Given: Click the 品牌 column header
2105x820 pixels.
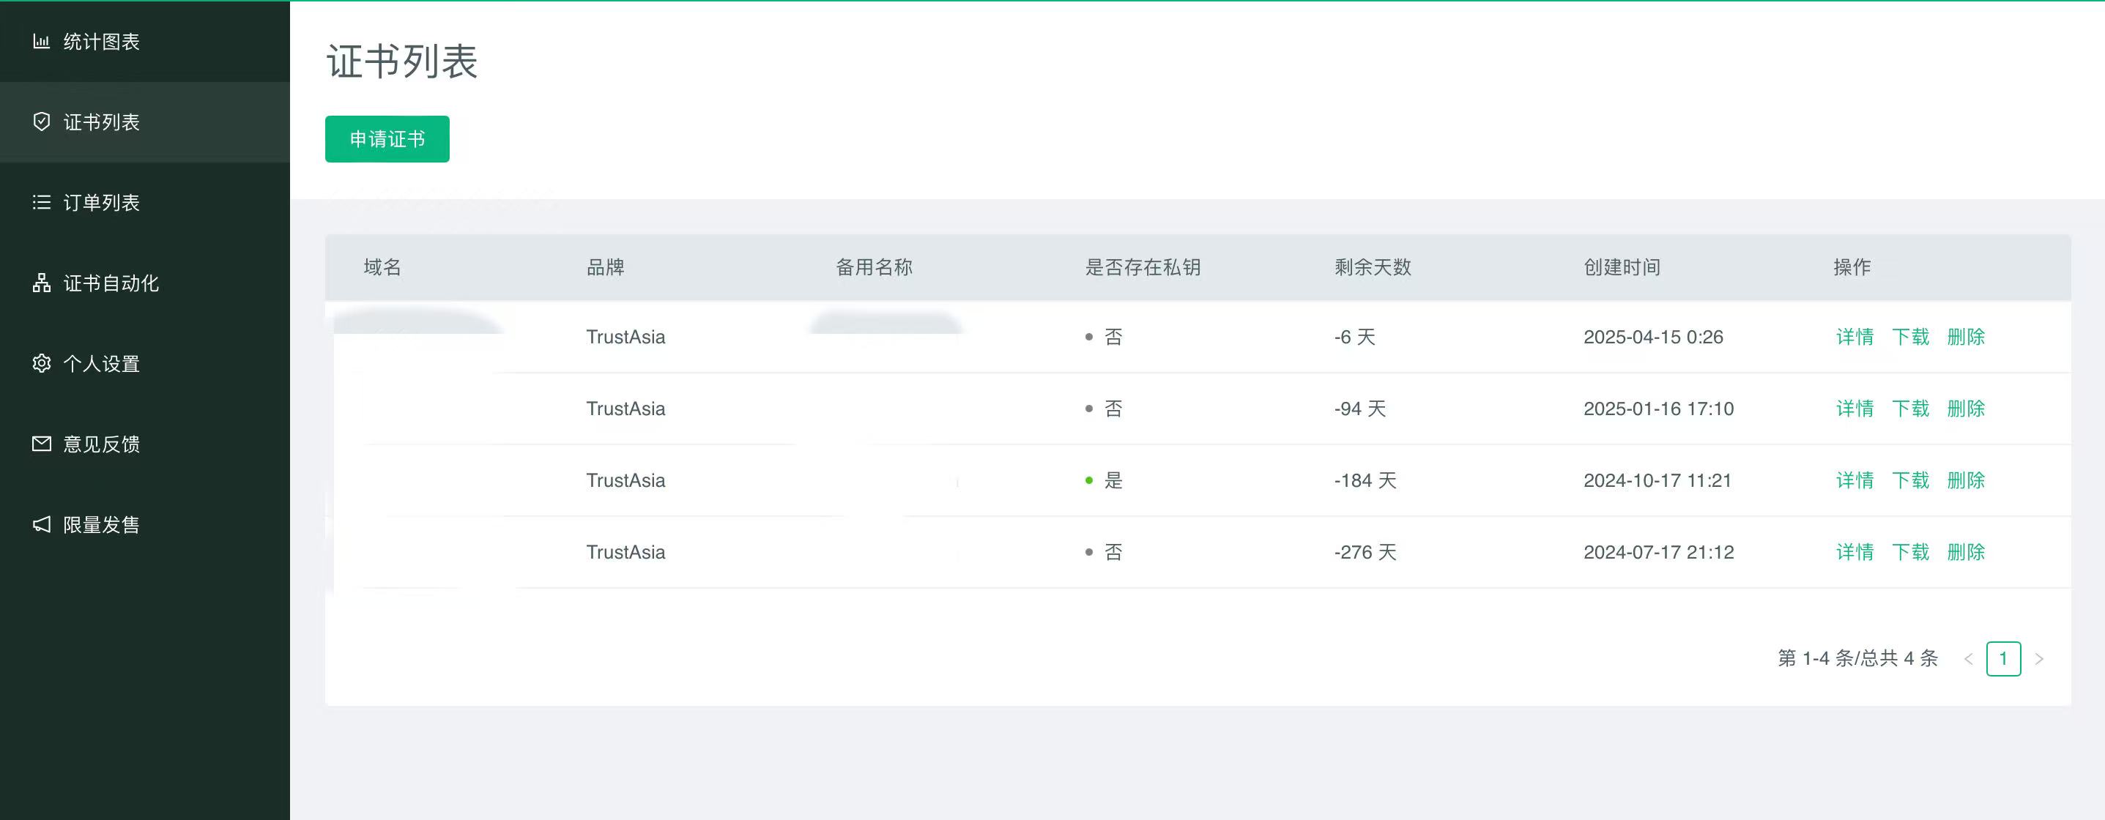Looking at the screenshot, I should tap(606, 267).
